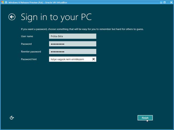Focus the User name field containing Próba Béla
The width and height of the screenshot is (174, 130).
click(73, 36)
